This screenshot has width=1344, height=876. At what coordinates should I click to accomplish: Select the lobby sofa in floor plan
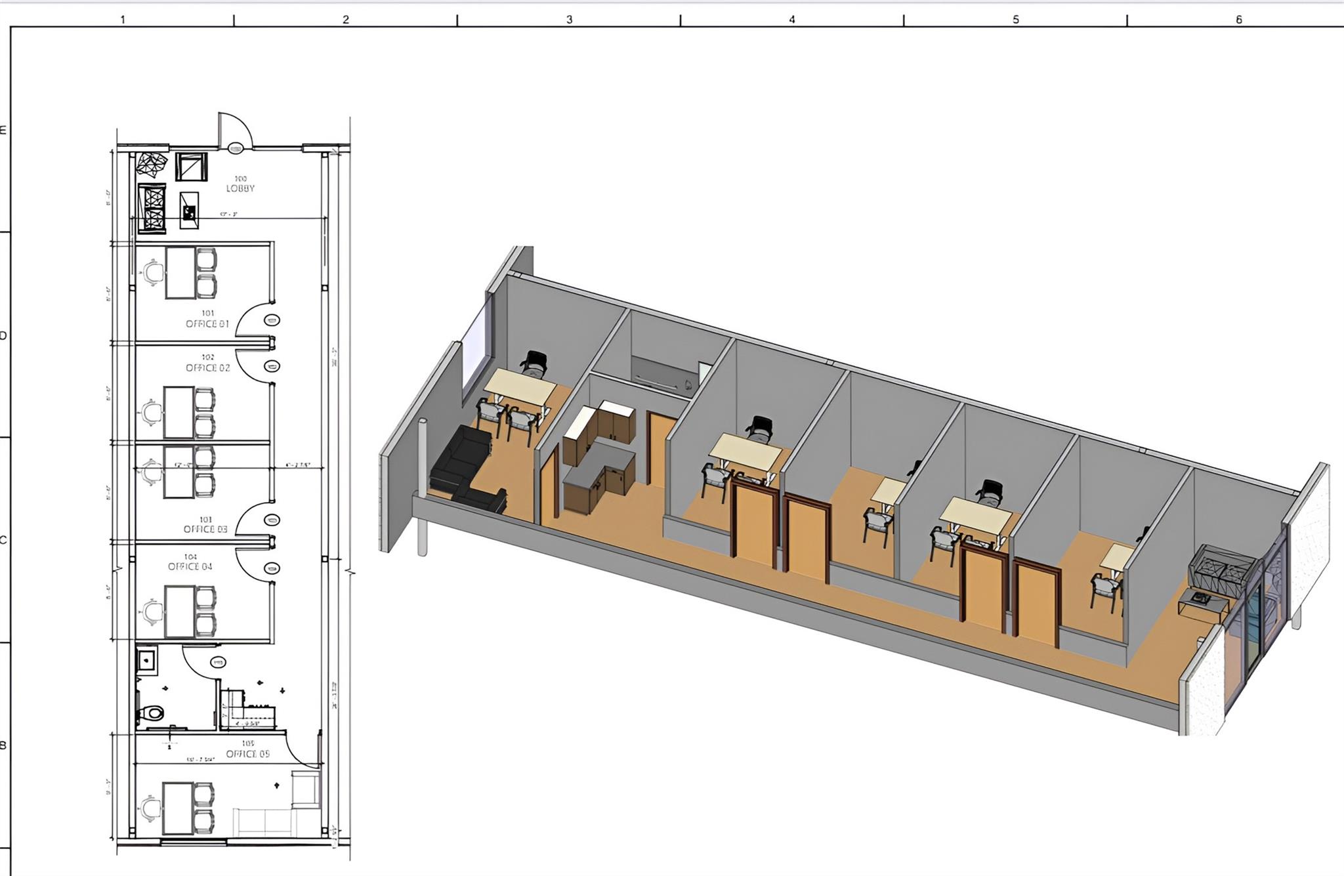(x=152, y=208)
